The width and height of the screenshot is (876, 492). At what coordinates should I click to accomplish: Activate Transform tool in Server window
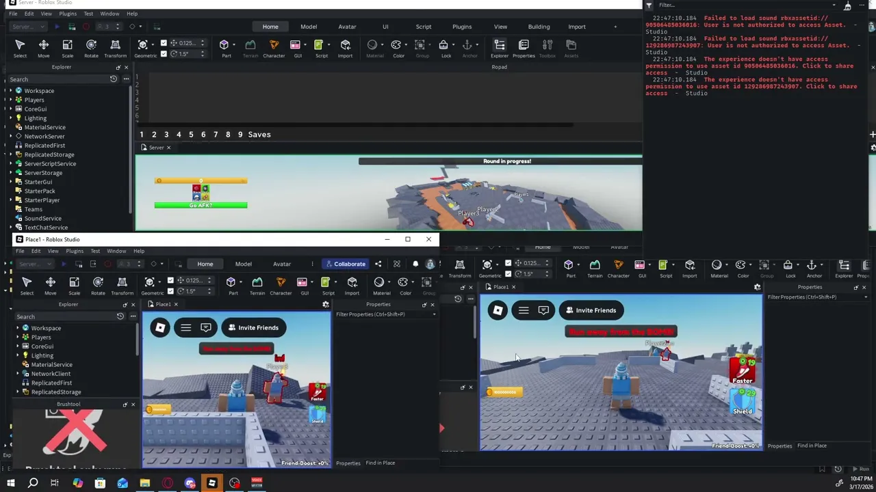(115, 48)
